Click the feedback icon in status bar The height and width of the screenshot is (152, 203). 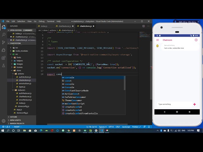pos(145,127)
